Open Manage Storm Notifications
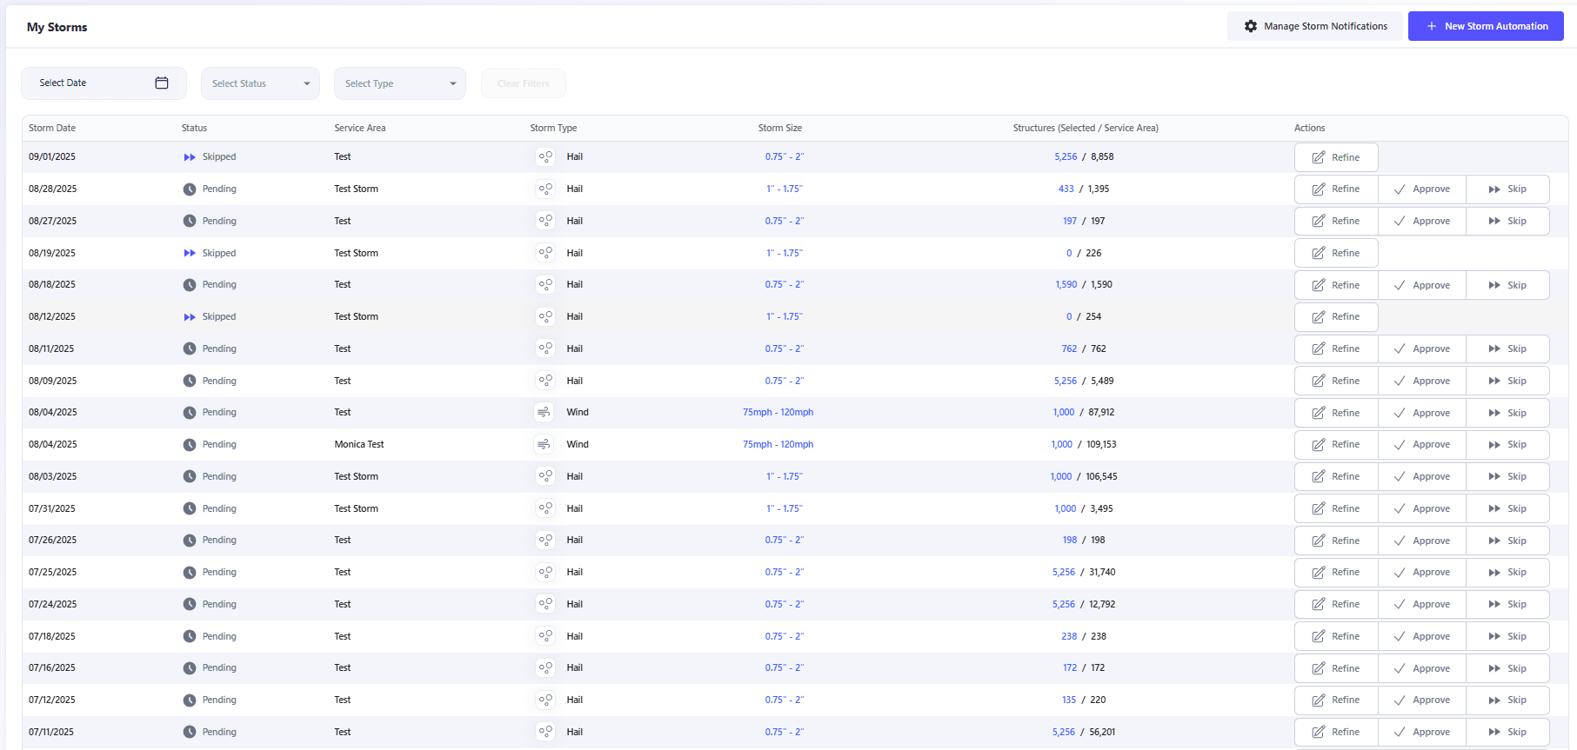 pos(1314,26)
